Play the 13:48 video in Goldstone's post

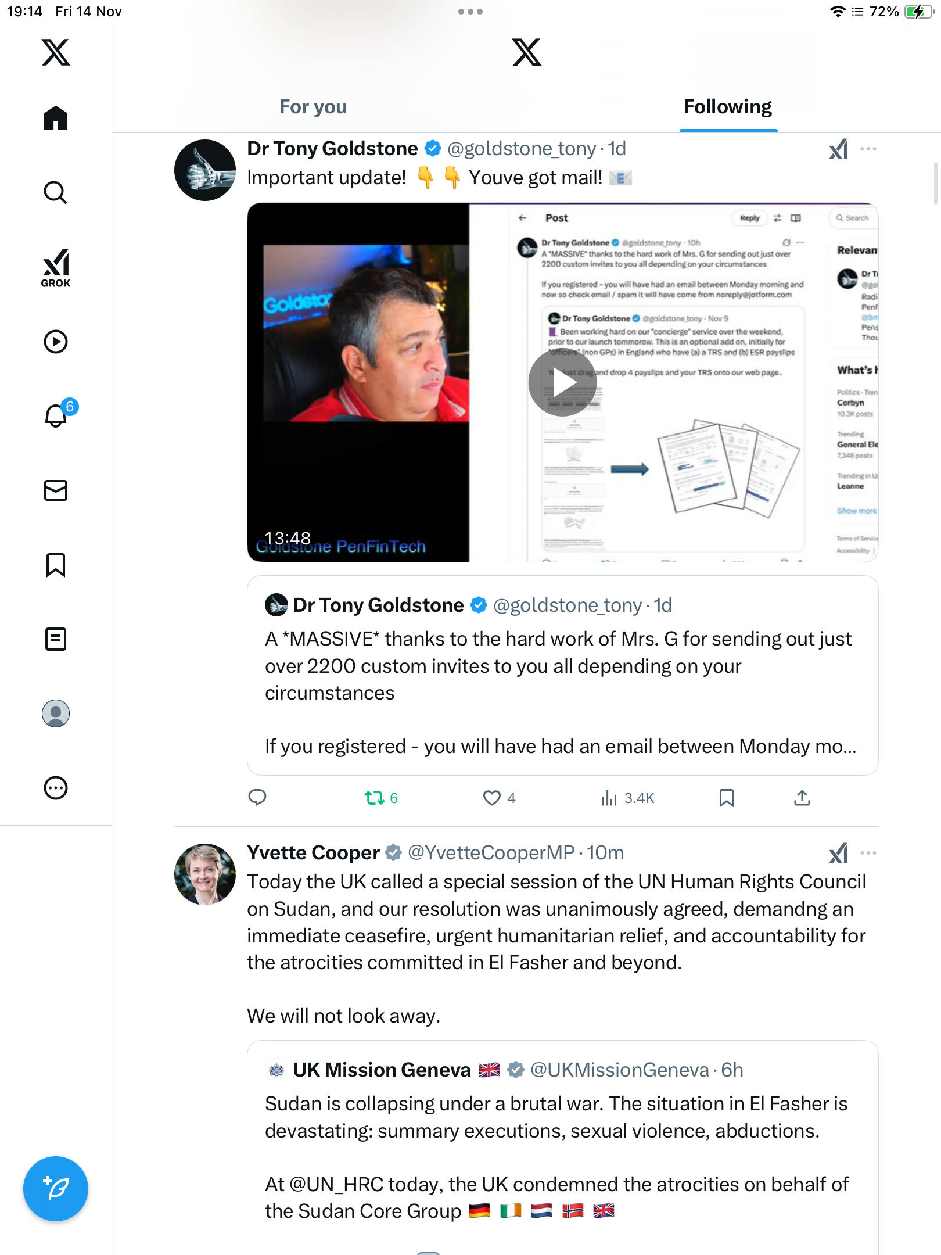(x=562, y=382)
